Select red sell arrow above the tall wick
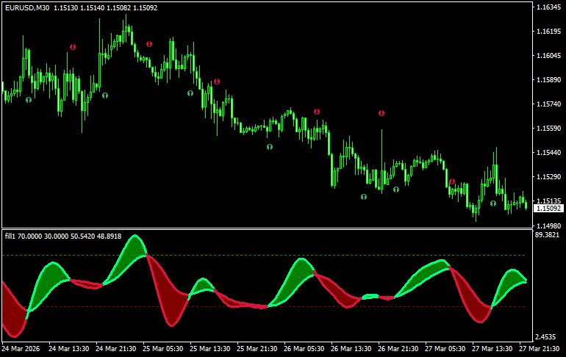The height and width of the screenshot is (357, 566). (x=381, y=113)
